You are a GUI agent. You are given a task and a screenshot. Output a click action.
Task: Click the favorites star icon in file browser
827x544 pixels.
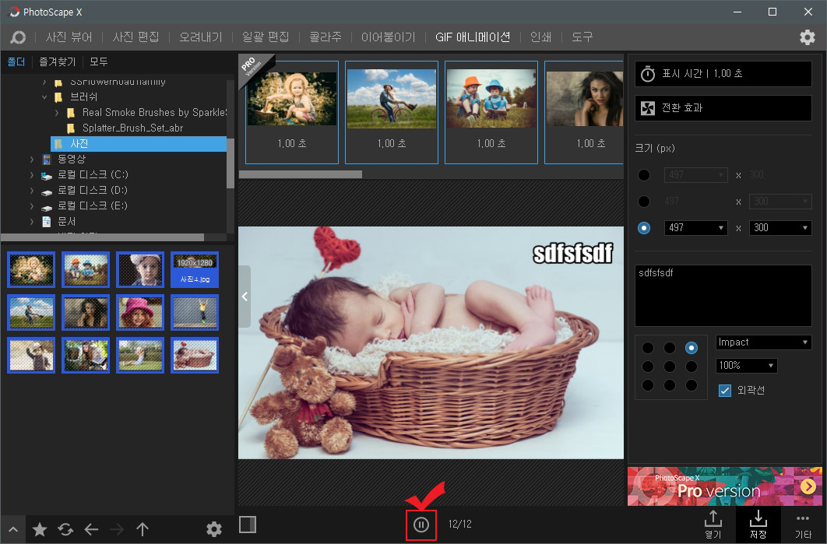tap(40, 529)
